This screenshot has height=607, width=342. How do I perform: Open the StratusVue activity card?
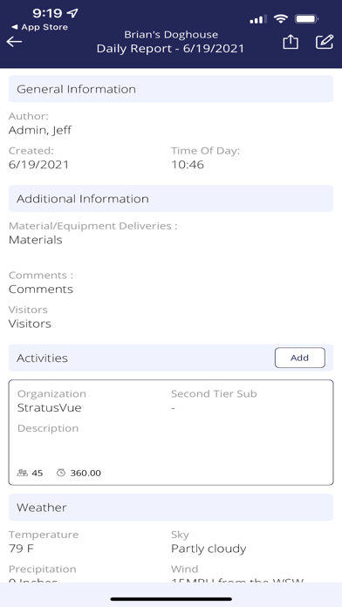tap(171, 433)
